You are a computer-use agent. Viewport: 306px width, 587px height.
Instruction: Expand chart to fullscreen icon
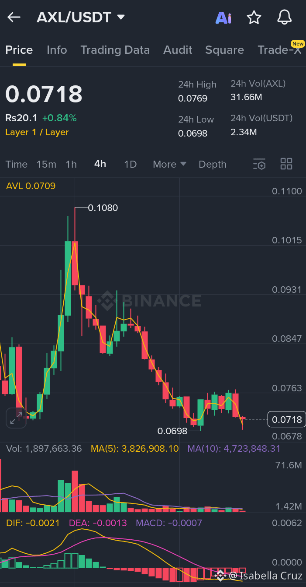click(x=16, y=418)
